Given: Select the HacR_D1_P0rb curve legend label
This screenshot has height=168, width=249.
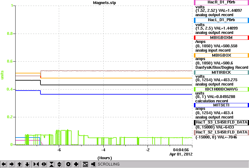Looking at the screenshot, I should tap(221, 2).
